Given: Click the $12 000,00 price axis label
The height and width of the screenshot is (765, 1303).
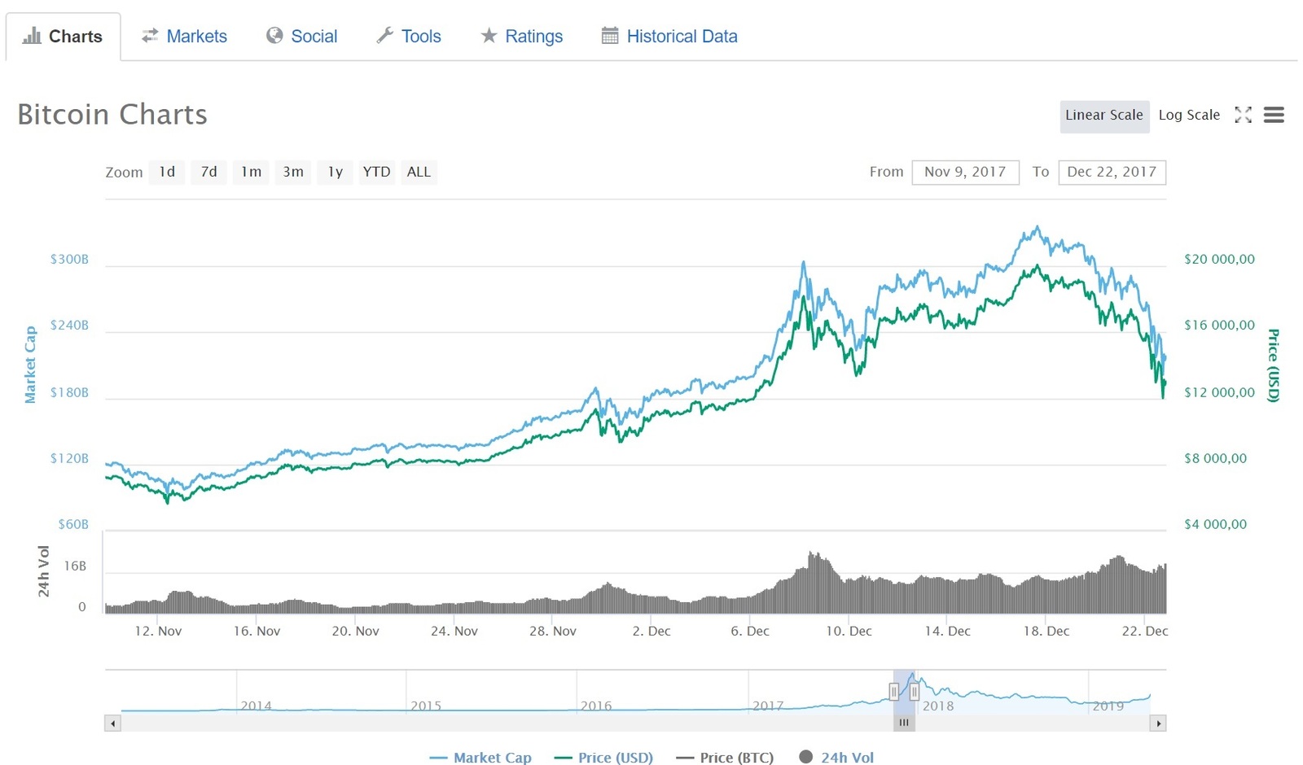Looking at the screenshot, I should click(1219, 392).
